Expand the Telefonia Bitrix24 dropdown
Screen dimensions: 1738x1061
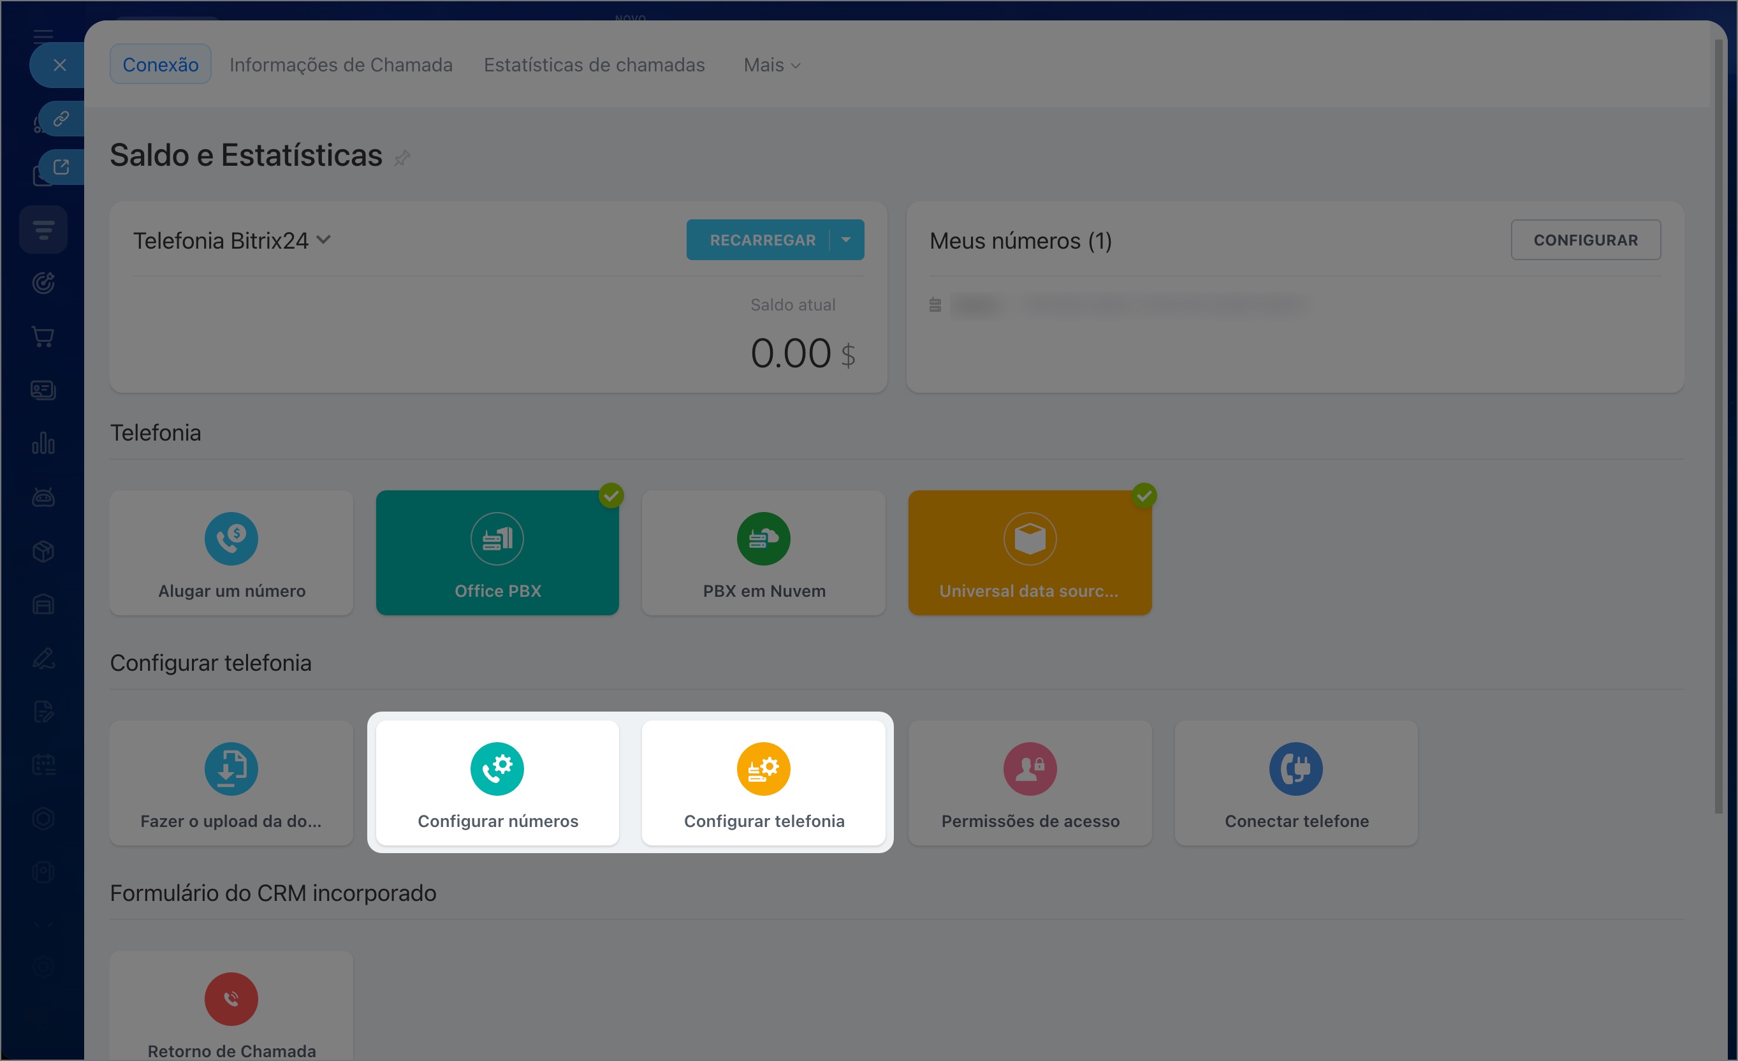coord(324,240)
